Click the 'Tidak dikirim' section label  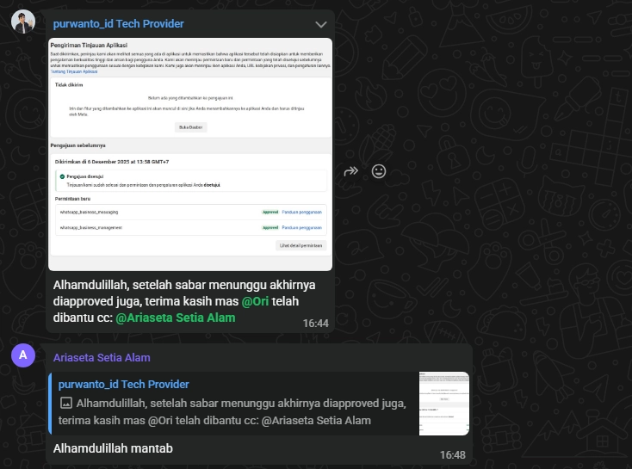click(x=69, y=85)
